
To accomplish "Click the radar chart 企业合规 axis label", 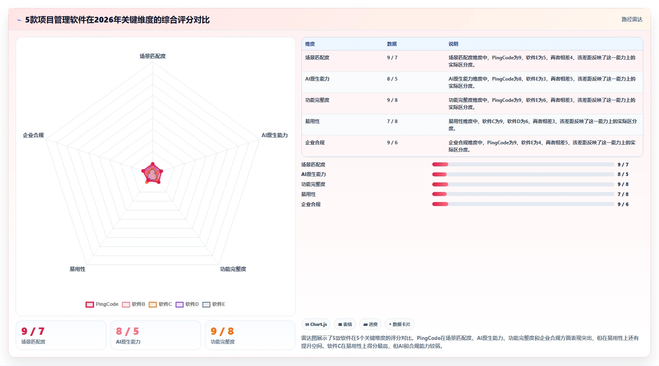I will (x=33, y=135).
